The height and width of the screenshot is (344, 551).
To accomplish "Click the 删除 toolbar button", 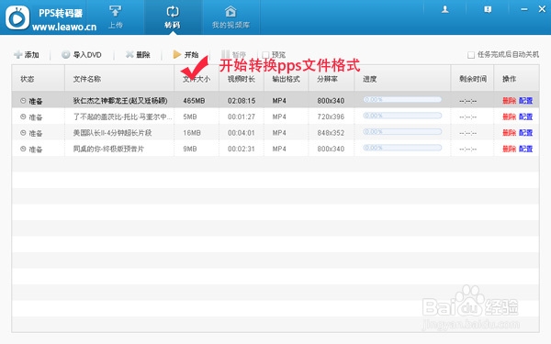I will pos(138,55).
